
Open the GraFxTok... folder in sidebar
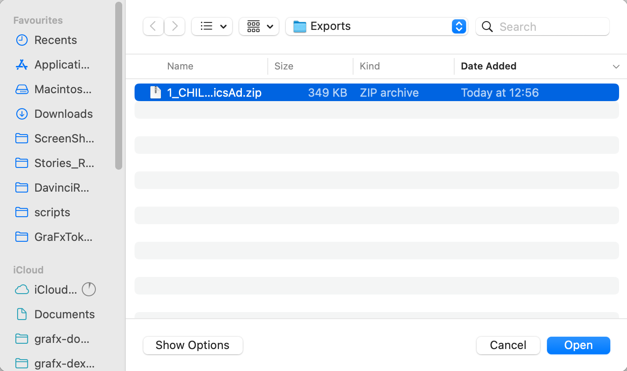pos(63,237)
